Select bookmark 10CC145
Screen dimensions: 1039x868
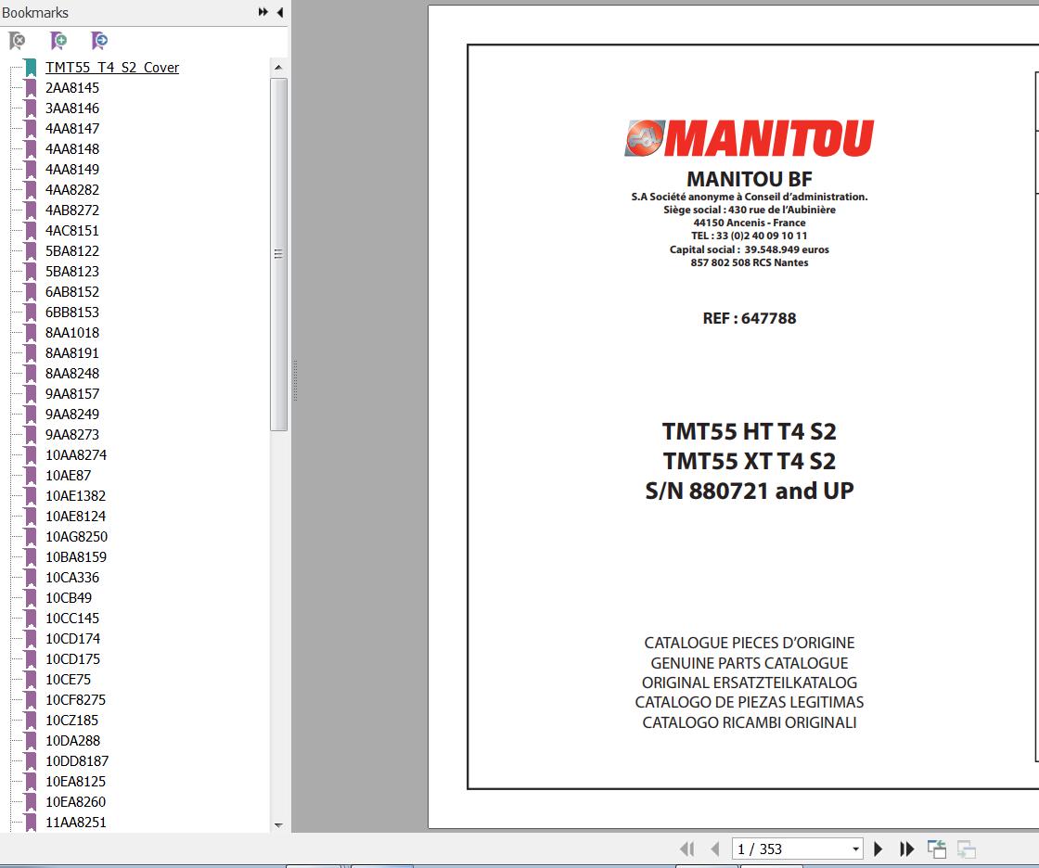(72, 619)
